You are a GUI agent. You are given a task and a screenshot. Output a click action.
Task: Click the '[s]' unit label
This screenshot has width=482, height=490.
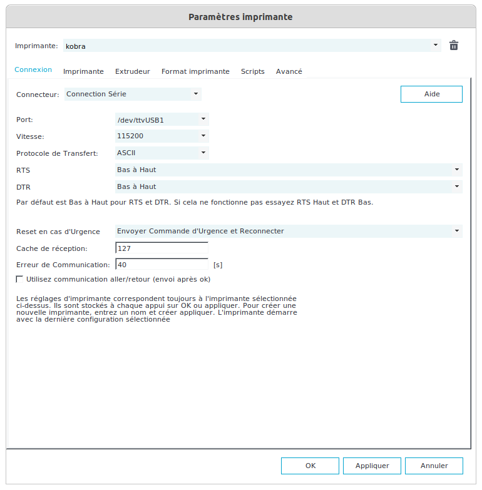(x=218, y=265)
